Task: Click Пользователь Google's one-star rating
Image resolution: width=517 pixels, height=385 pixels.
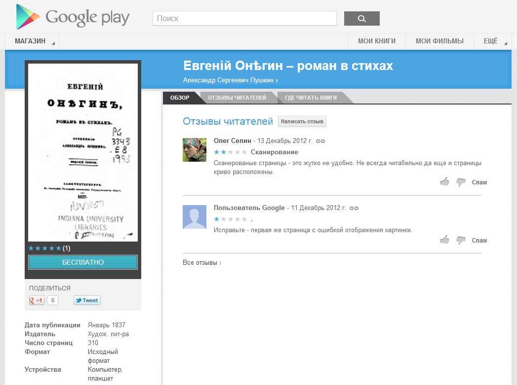Action: pyautogui.click(x=230, y=219)
